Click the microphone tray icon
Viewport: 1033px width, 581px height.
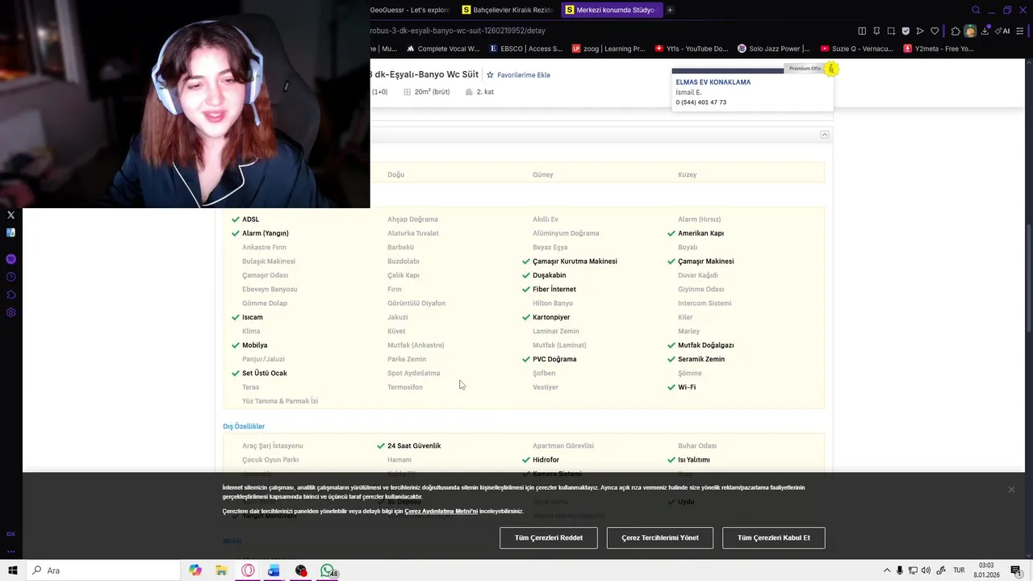point(900,571)
